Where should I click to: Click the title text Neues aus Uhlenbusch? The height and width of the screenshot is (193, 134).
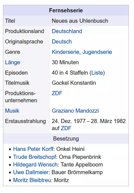[80, 21]
